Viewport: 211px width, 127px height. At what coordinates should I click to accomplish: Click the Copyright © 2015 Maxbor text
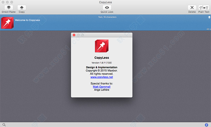pos(102,71)
